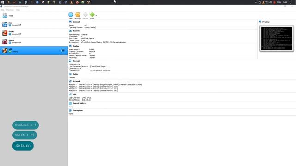Image resolution: width=296 pixels, height=166 pixels.
Task: Click the New virtual machine toolbar icon
Action: tap(71, 15)
